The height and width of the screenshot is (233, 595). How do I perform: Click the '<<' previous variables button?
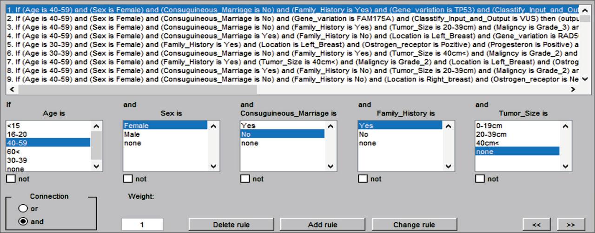tap(536, 225)
